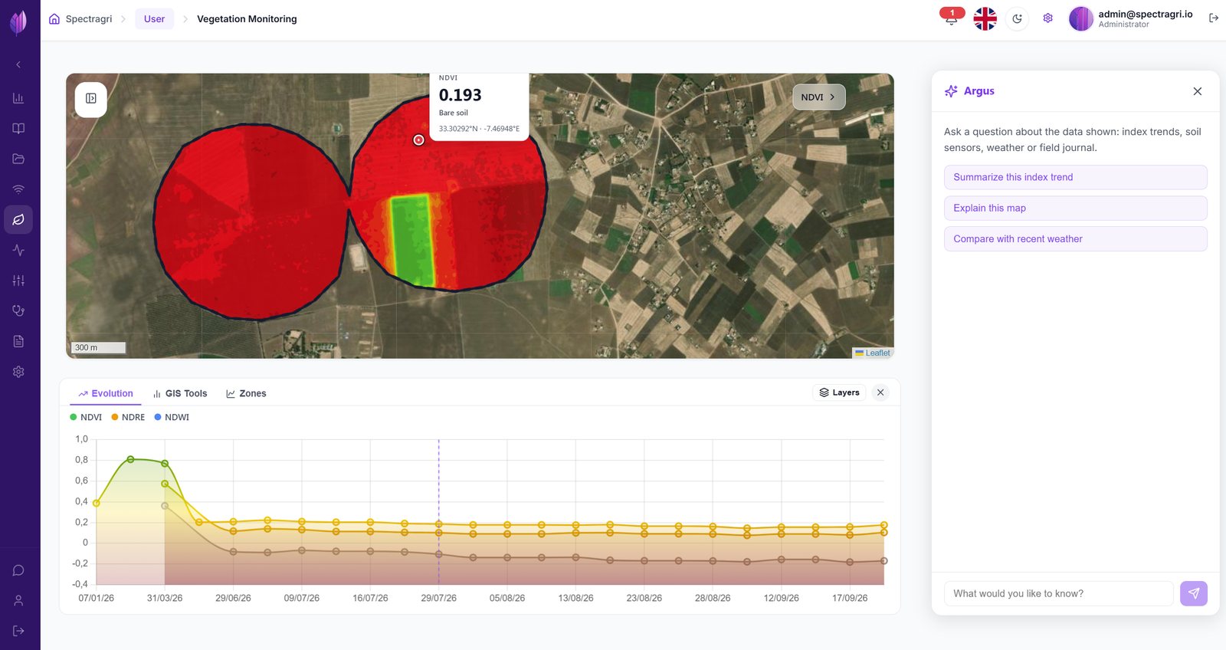Switch to the Evolution tab
Image resolution: width=1226 pixels, height=650 pixels.
(x=106, y=393)
